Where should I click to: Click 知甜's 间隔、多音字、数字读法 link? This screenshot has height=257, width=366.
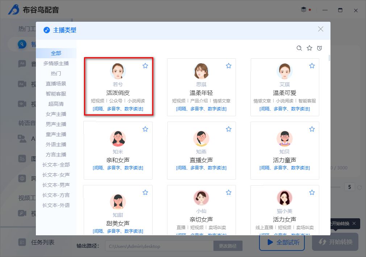pos(118,231)
